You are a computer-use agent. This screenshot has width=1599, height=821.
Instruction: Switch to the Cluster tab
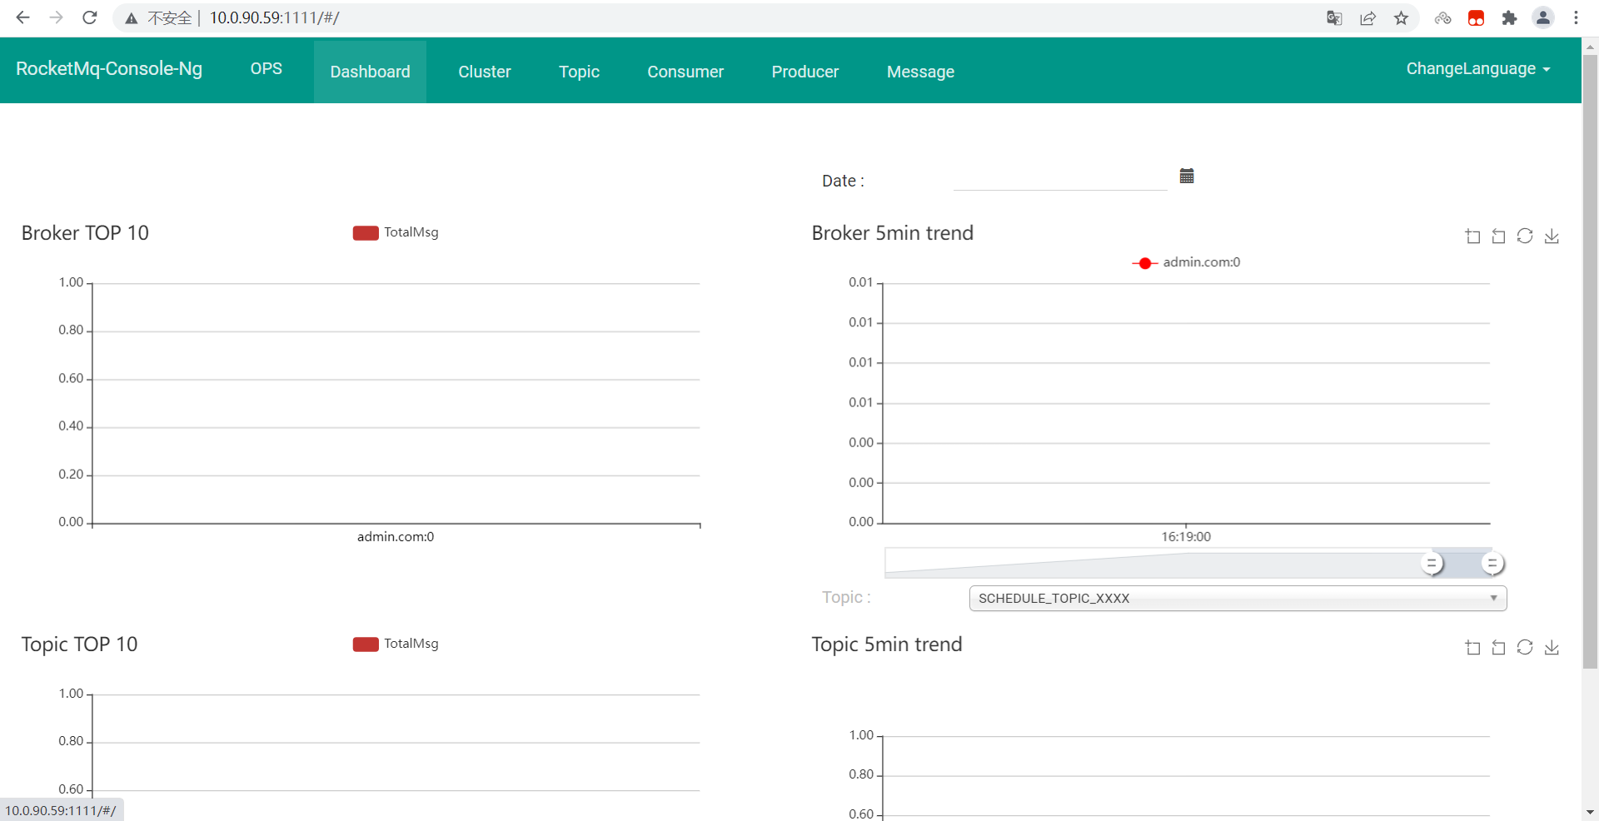coord(485,72)
